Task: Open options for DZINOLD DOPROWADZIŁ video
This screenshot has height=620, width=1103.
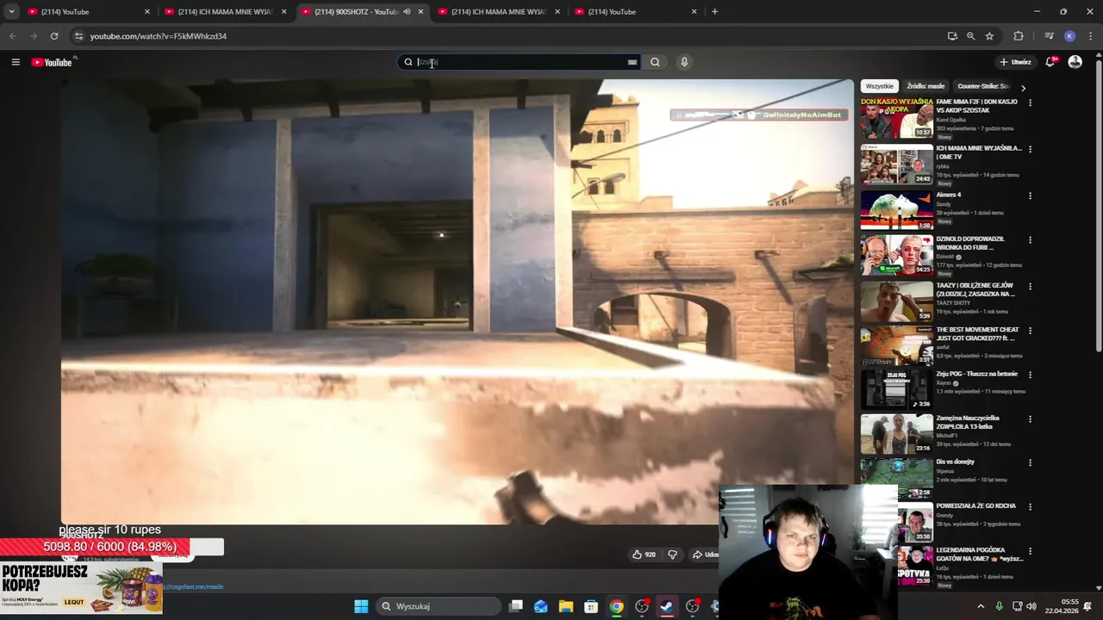Action: click(x=1030, y=240)
